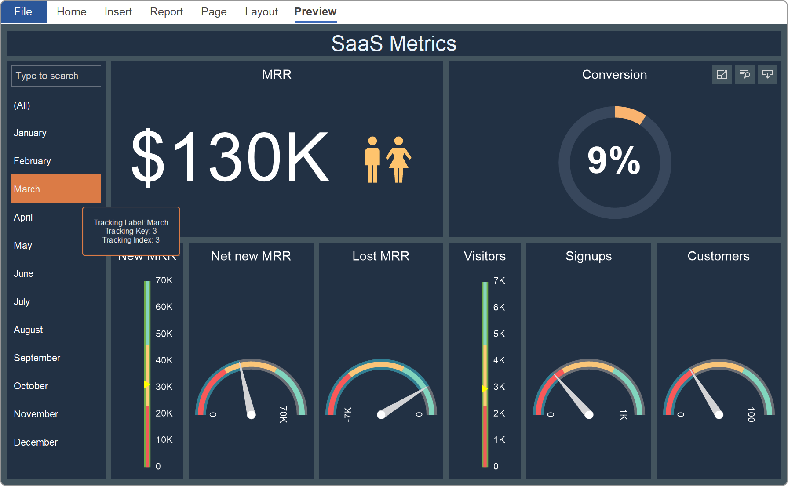Choose December from the month list
This screenshot has width=788, height=486.
tap(36, 442)
